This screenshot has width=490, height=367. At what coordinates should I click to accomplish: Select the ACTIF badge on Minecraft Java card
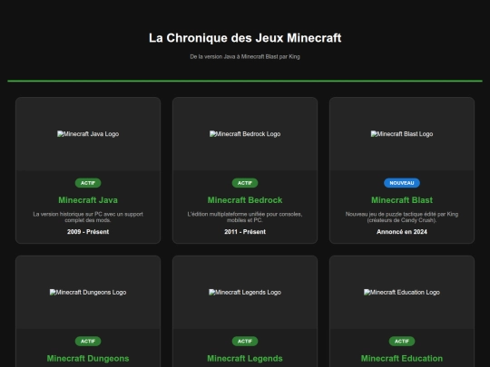[x=88, y=183]
